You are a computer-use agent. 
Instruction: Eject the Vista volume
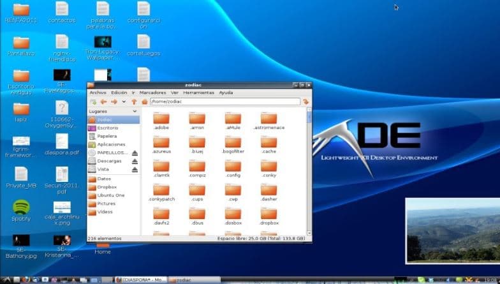135,170
